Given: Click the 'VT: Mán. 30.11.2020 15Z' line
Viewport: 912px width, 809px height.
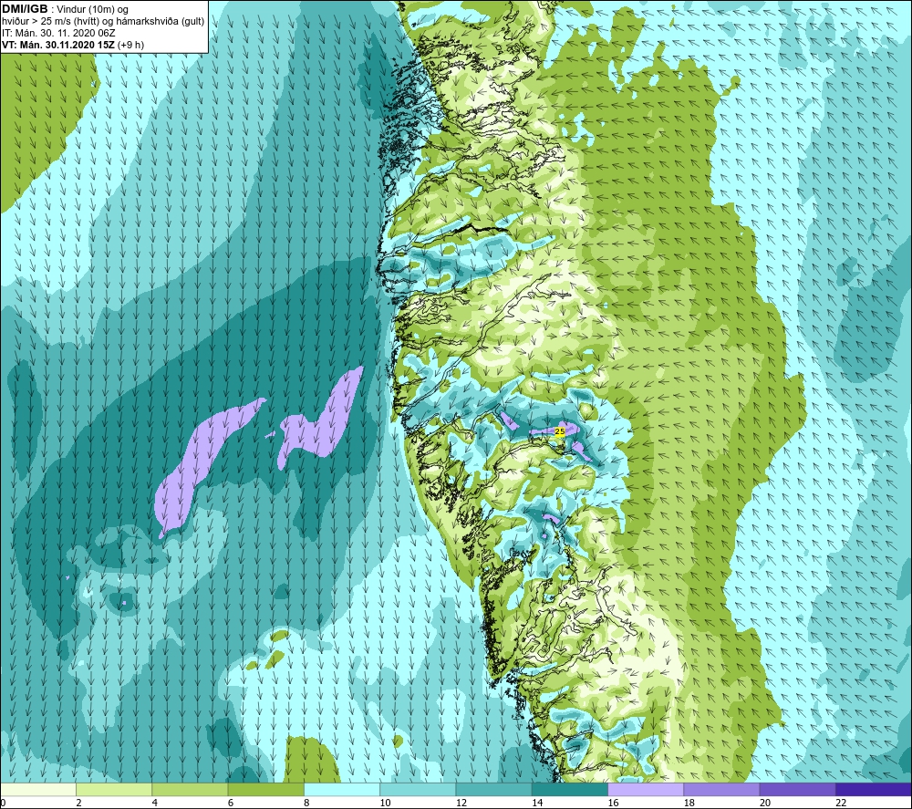Looking at the screenshot, I should coord(58,45).
